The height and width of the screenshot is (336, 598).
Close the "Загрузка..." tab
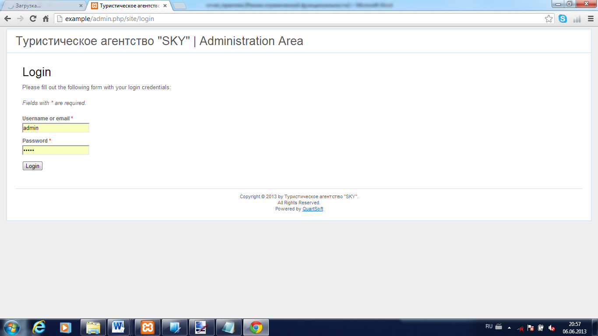[x=81, y=6]
